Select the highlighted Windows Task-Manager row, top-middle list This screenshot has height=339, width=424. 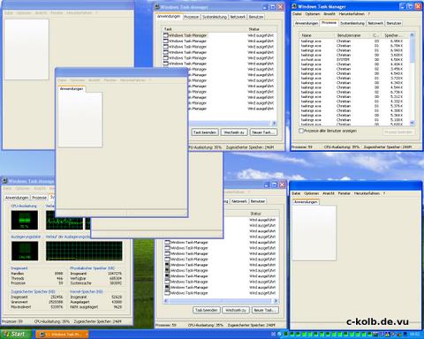(x=185, y=35)
